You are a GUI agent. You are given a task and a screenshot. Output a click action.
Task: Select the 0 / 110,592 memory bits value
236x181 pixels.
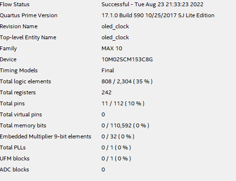click(125, 125)
